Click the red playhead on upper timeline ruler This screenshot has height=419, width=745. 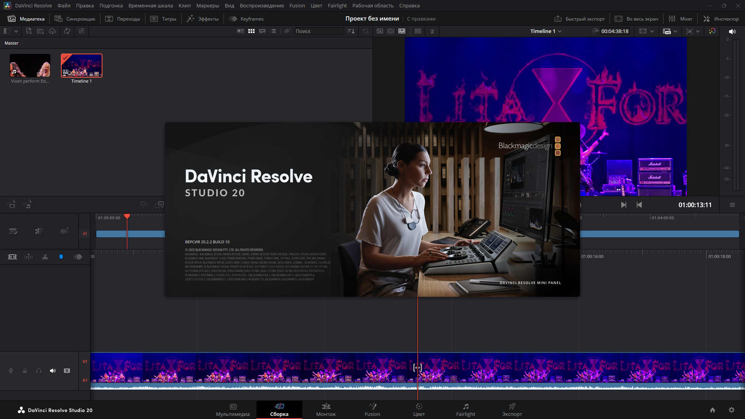[x=127, y=216]
